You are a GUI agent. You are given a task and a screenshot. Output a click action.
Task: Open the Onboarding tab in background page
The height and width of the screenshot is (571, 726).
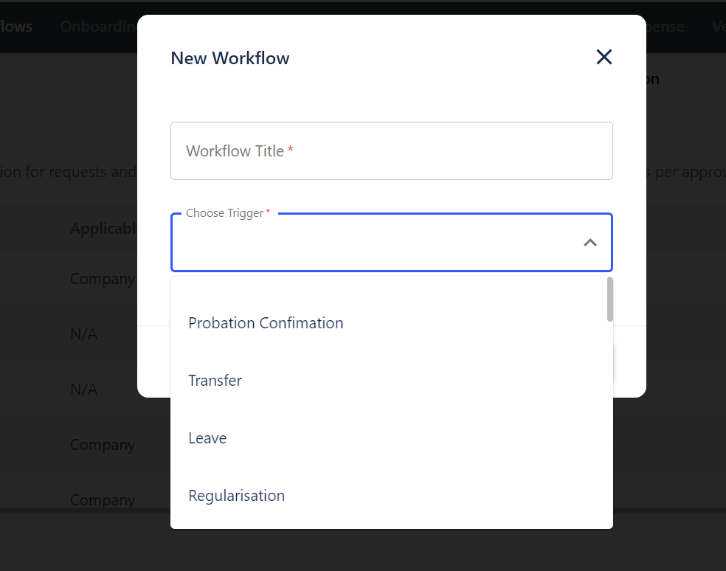coord(99,27)
